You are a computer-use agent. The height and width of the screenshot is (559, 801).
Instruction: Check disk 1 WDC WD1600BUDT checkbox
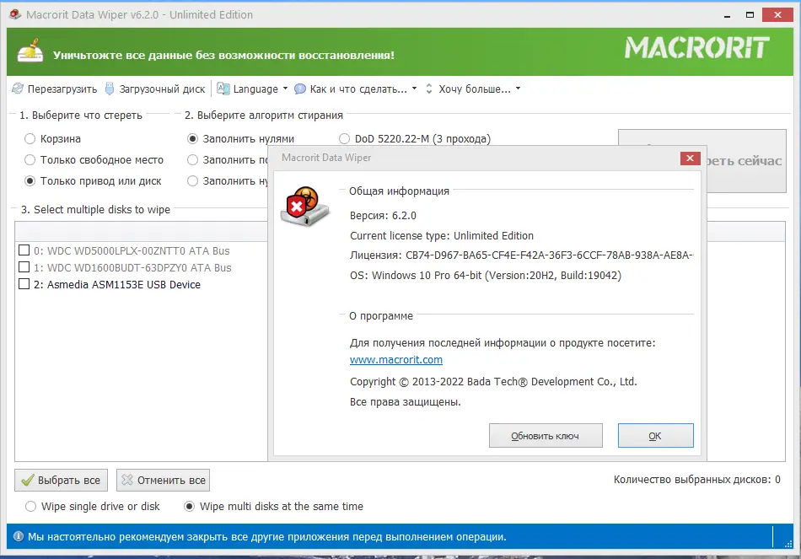click(24, 267)
